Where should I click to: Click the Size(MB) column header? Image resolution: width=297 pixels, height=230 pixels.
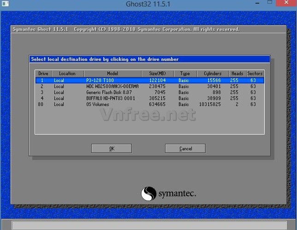tap(157, 73)
